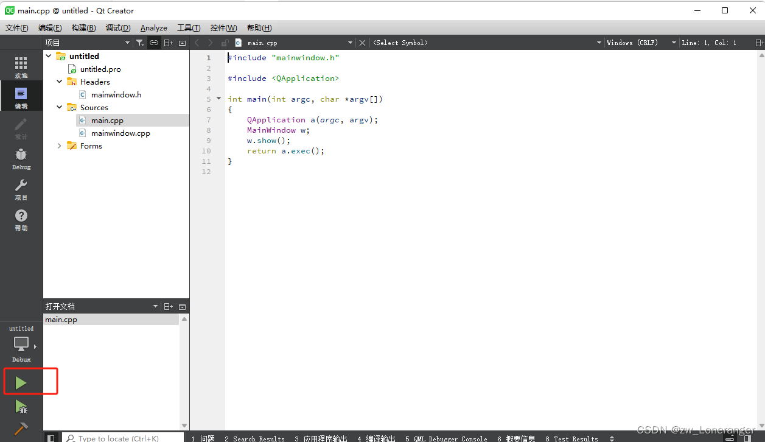This screenshot has width=765, height=442.
Task: Click the editor scrollbar up arrow
Action: pos(761,55)
